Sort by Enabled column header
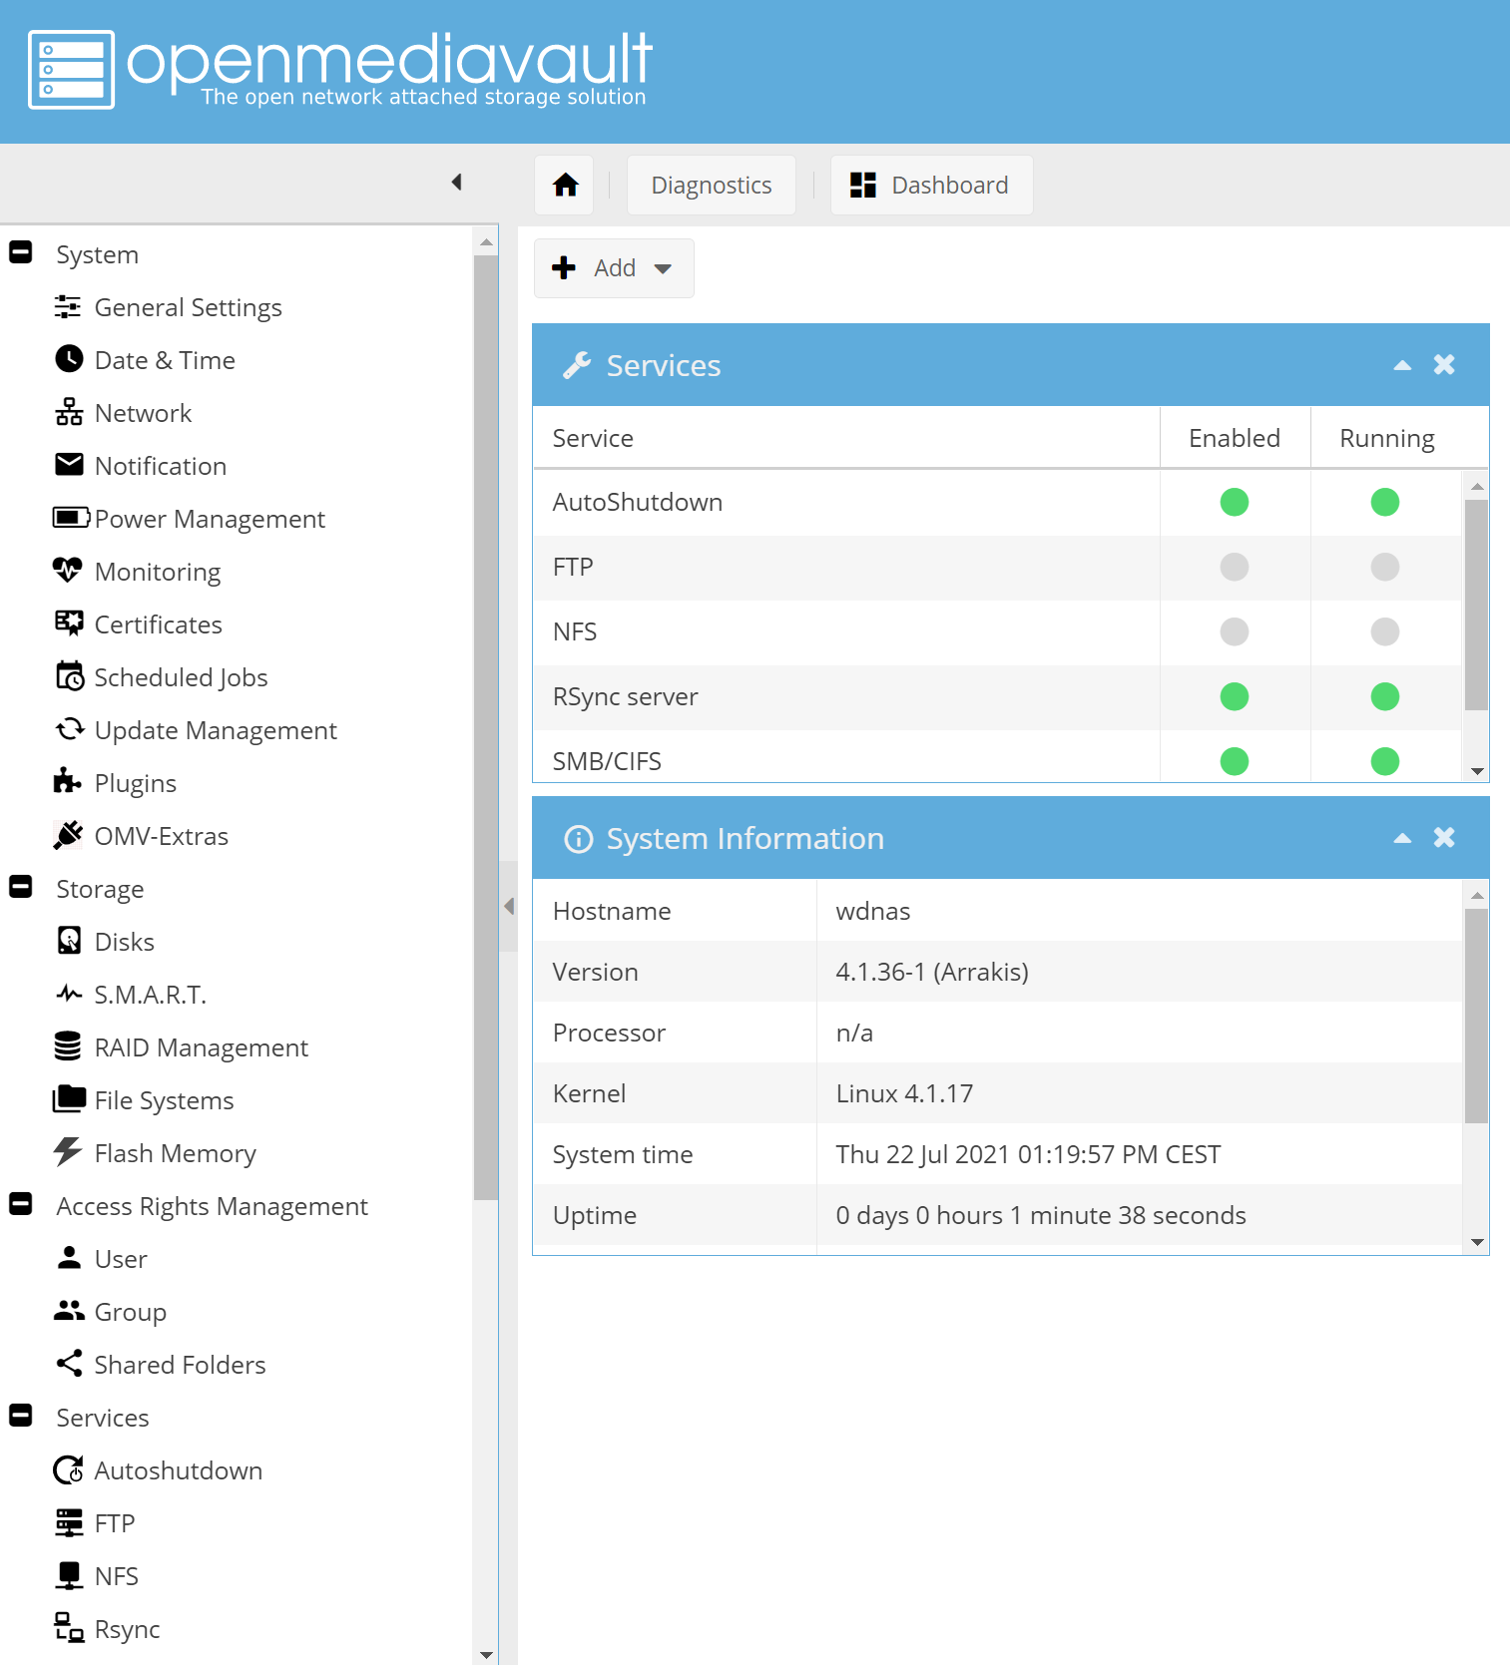This screenshot has width=1510, height=1665. (x=1235, y=438)
